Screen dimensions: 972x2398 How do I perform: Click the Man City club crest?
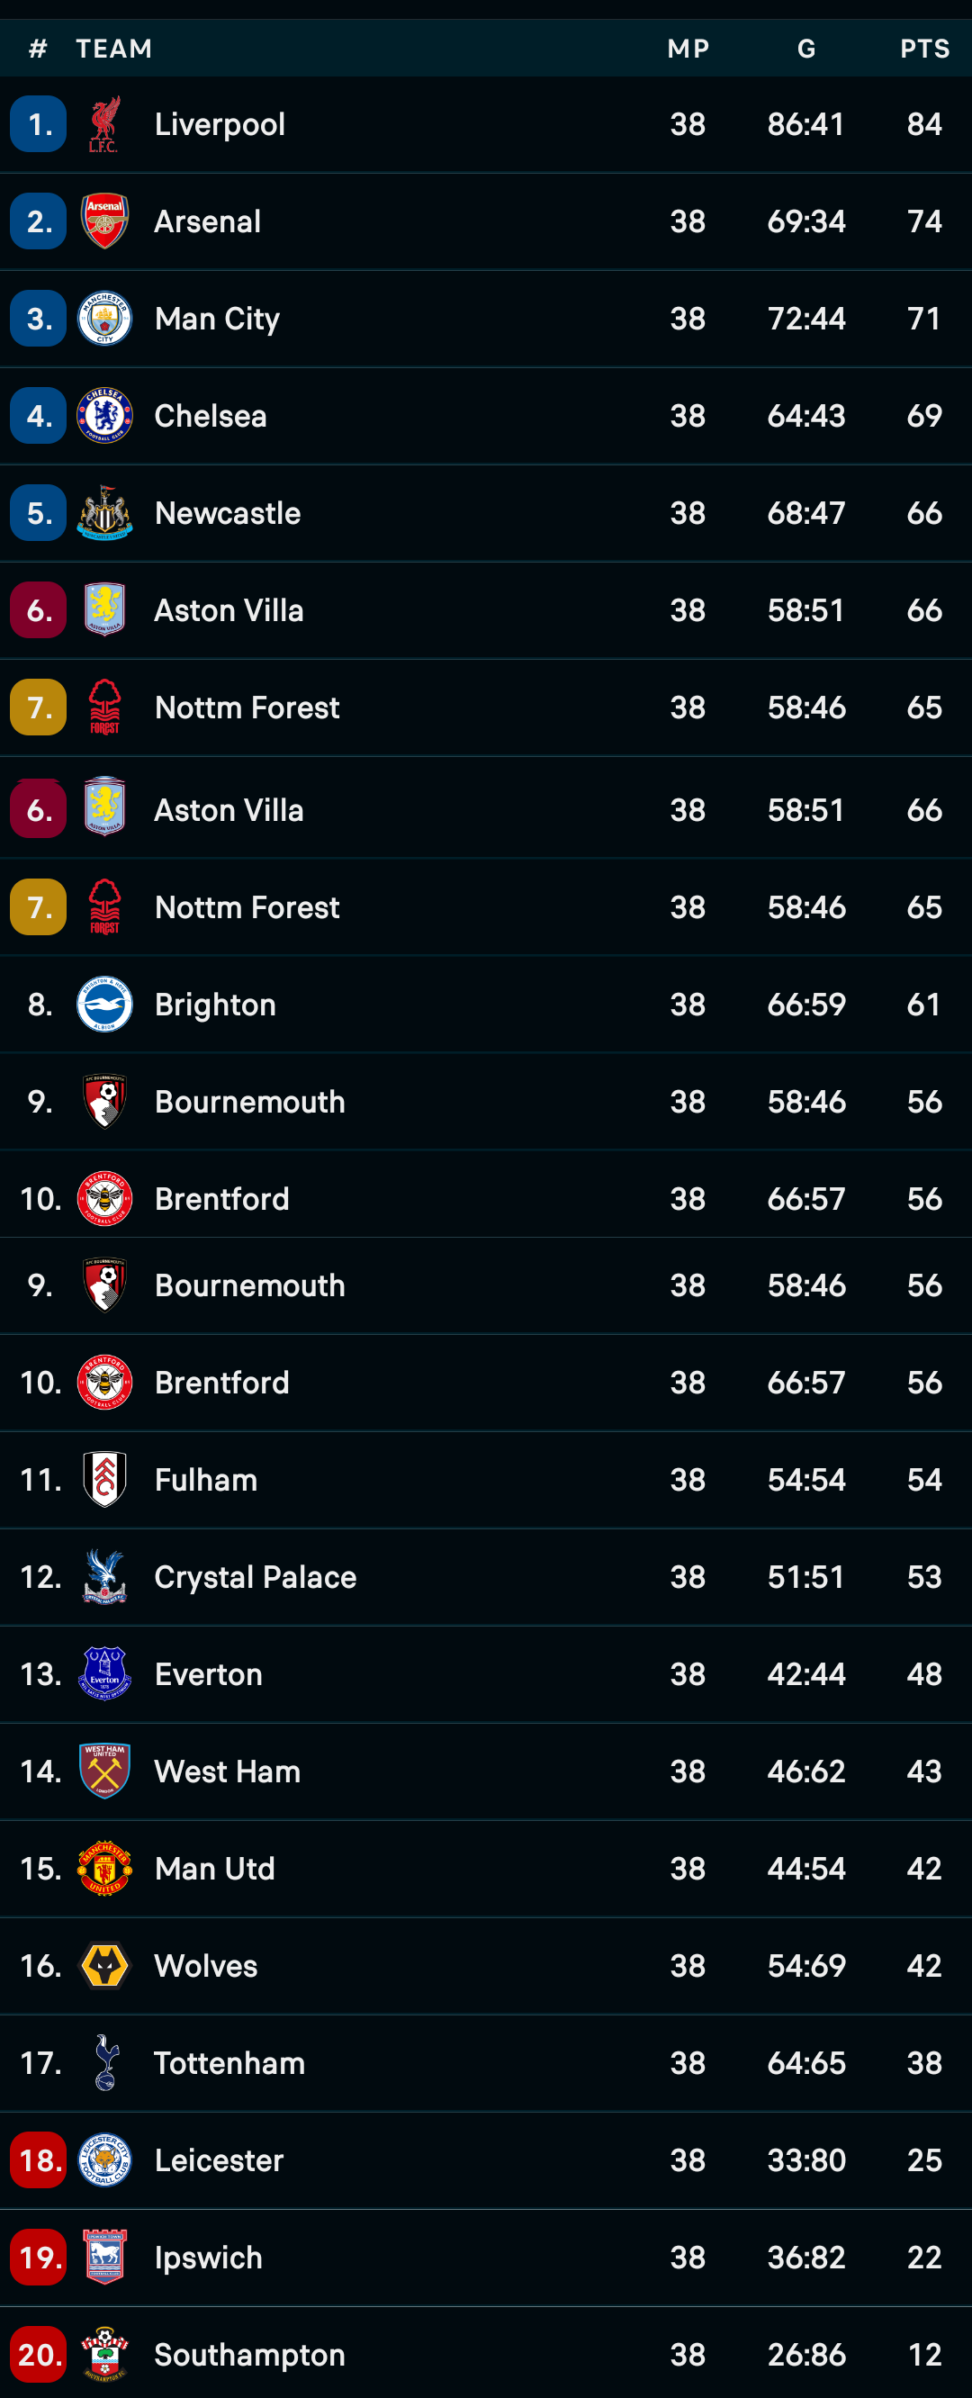104,319
